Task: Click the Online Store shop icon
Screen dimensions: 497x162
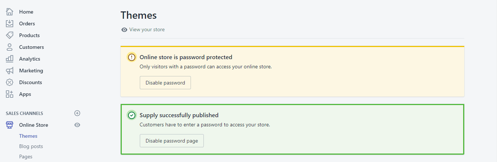Action: pos(10,125)
